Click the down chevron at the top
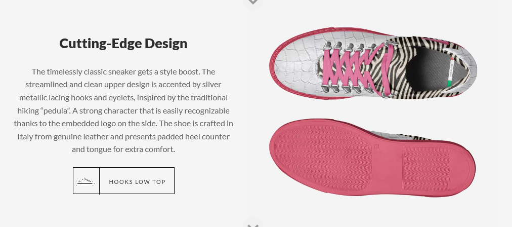 [x=253, y=3]
